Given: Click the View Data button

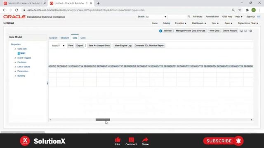Looking at the screenshot, I should click(214, 31).
